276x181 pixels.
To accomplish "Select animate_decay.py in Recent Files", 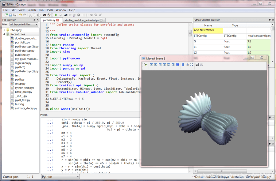I will point(26,108).
